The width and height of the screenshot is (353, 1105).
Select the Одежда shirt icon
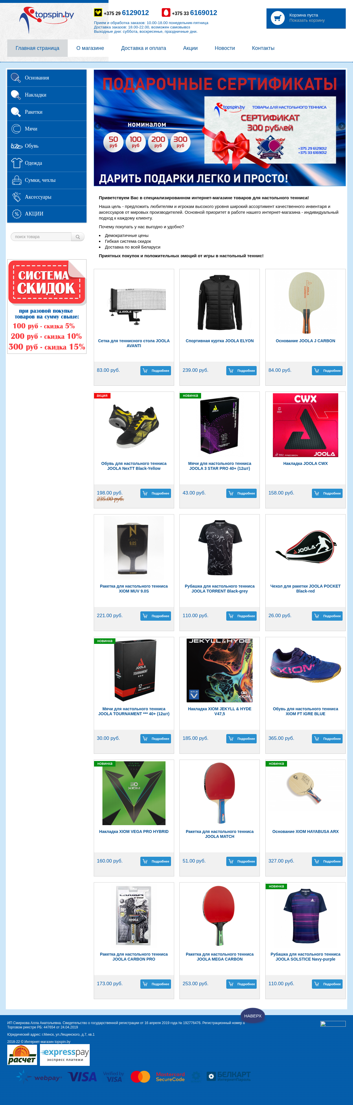(16, 163)
